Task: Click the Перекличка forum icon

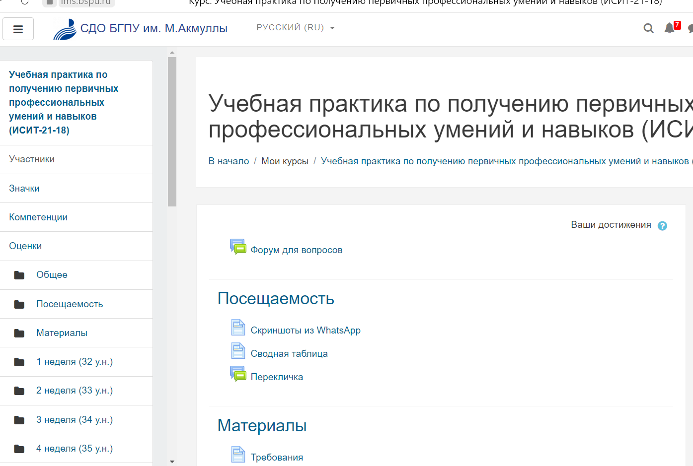Action: pos(238,374)
